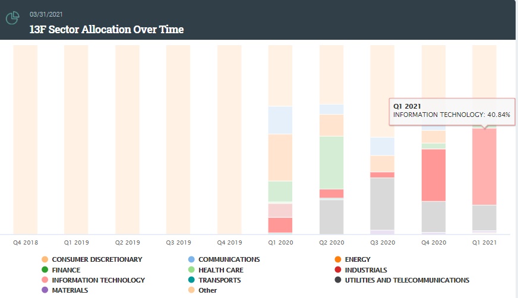Click the Industrials red legend dot
The height and width of the screenshot is (298, 518).
[x=337, y=270]
